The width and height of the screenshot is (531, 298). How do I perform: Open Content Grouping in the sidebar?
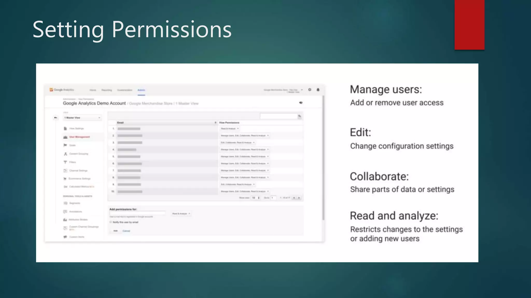click(76, 154)
